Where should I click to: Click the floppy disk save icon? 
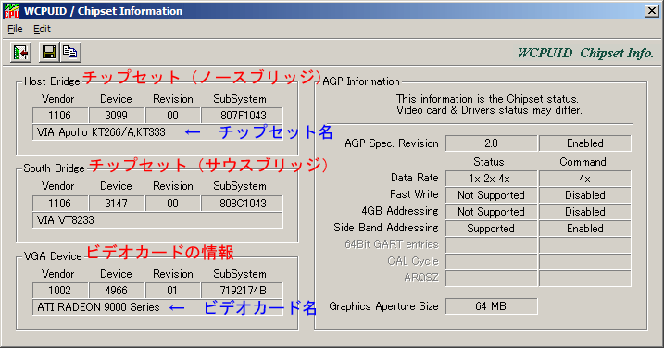49,53
